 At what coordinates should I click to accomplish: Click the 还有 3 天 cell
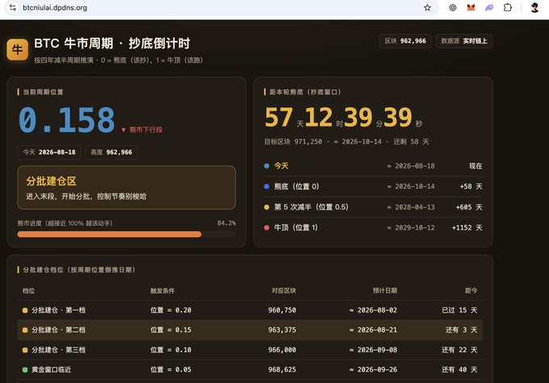pyautogui.click(x=461, y=330)
